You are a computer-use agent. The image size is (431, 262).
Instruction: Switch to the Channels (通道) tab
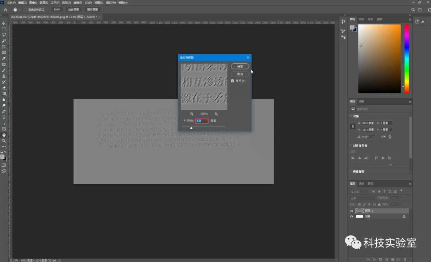[x=362, y=183]
